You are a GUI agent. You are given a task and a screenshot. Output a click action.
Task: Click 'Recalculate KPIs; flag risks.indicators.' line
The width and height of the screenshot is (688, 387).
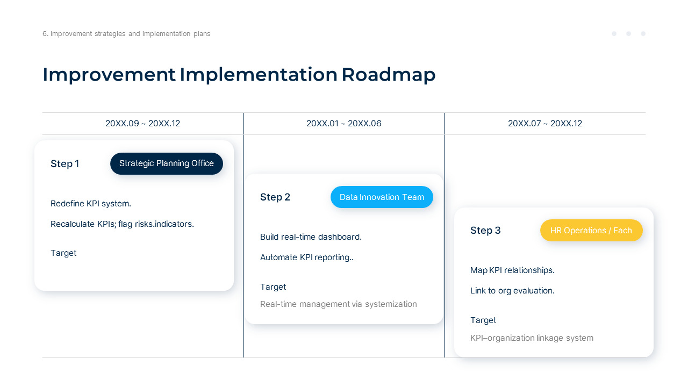(122, 224)
